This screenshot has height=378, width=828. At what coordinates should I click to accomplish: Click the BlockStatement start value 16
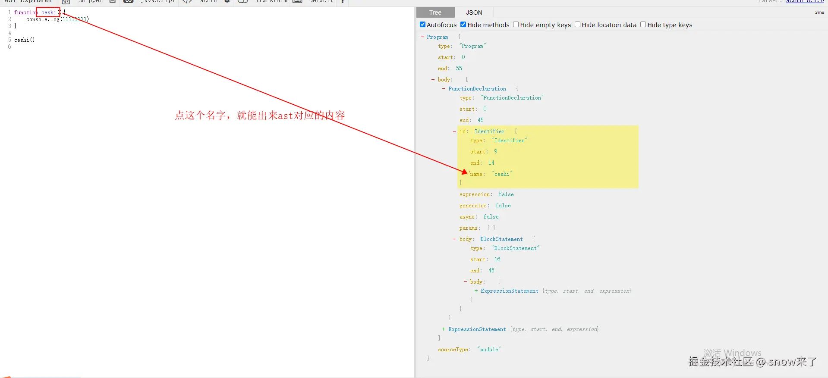coord(497,259)
